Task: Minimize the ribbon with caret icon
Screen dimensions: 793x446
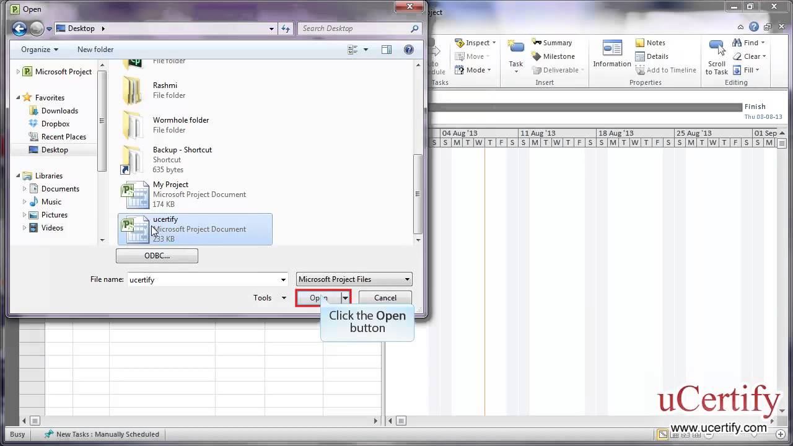Action: click(742, 27)
